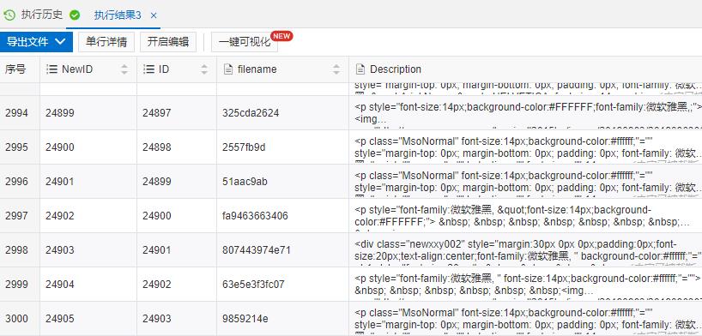Image resolution: width=702 pixels, height=336 pixels.
Task: Switch to the 执行结果3 tab
Action: (x=118, y=15)
